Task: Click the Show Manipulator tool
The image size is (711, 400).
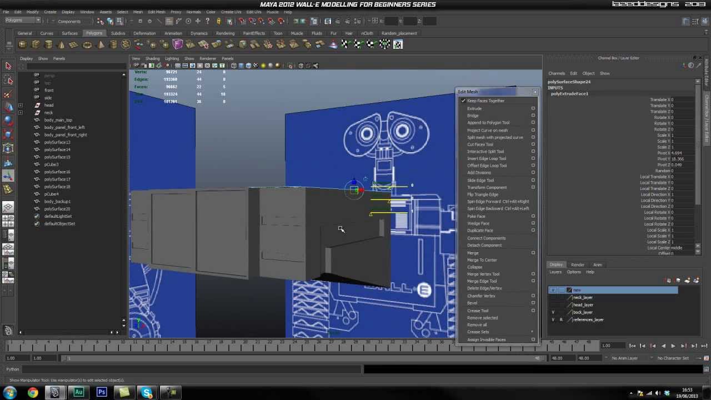Action: click(8, 177)
